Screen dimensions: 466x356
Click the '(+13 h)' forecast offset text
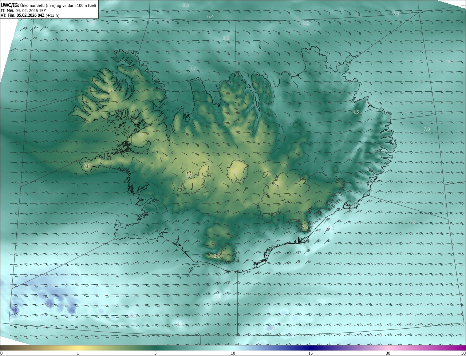coord(53,15)
